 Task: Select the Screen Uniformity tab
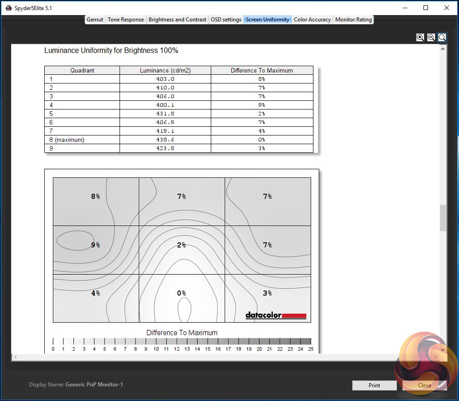pos(267,20)
